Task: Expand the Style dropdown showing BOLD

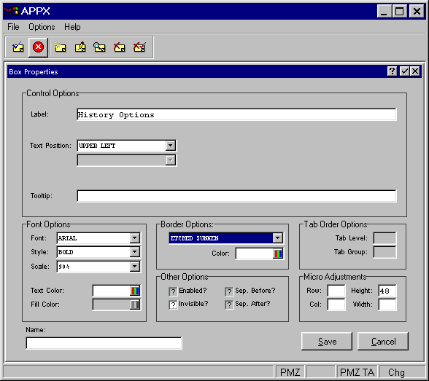Action: click(x=134, y=252)
